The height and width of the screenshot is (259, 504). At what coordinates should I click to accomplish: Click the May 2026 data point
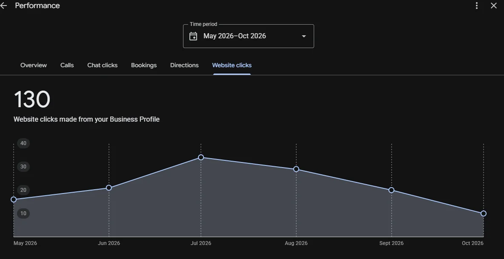point(14,199)
